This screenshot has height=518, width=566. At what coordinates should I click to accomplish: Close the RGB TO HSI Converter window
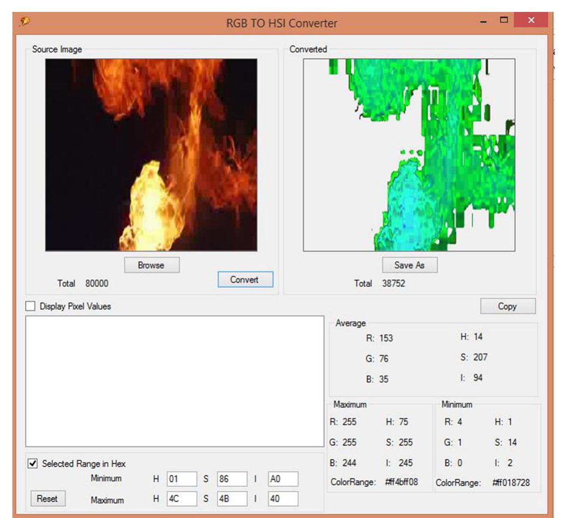[x=531, y=20]
